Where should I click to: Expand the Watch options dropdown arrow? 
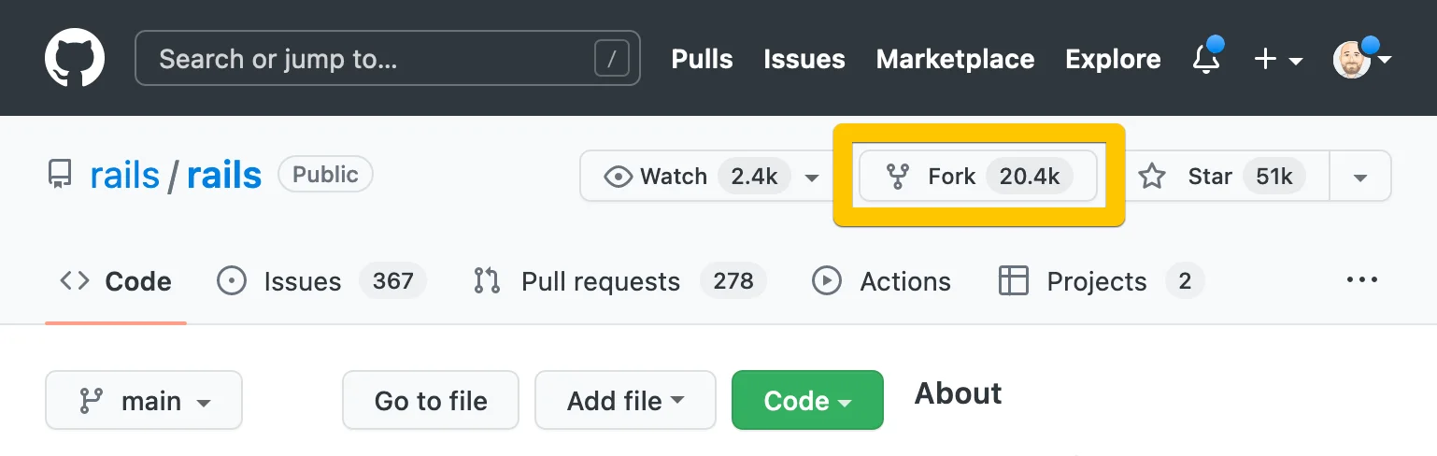pos(812,178)
